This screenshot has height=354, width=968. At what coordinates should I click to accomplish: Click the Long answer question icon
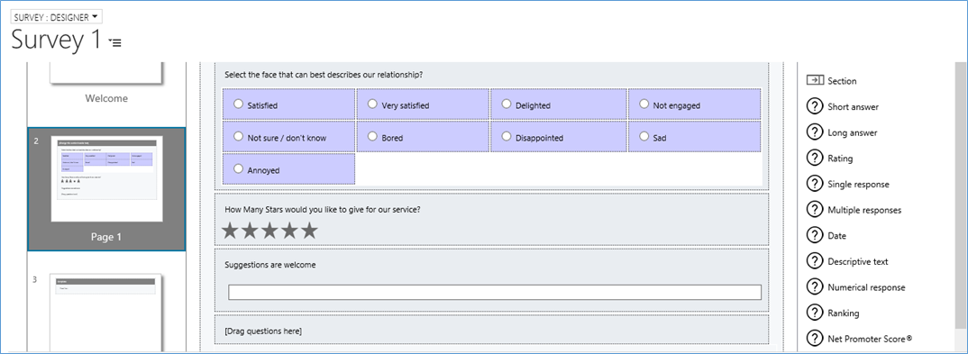(x=815, y=132)
